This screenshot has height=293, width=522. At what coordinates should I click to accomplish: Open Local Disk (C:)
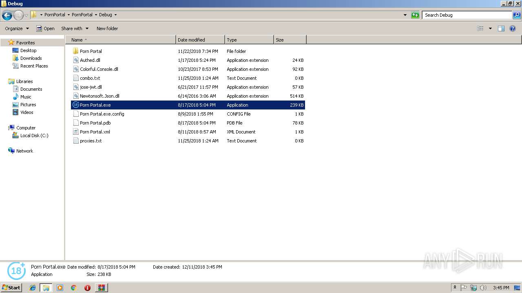34,136
